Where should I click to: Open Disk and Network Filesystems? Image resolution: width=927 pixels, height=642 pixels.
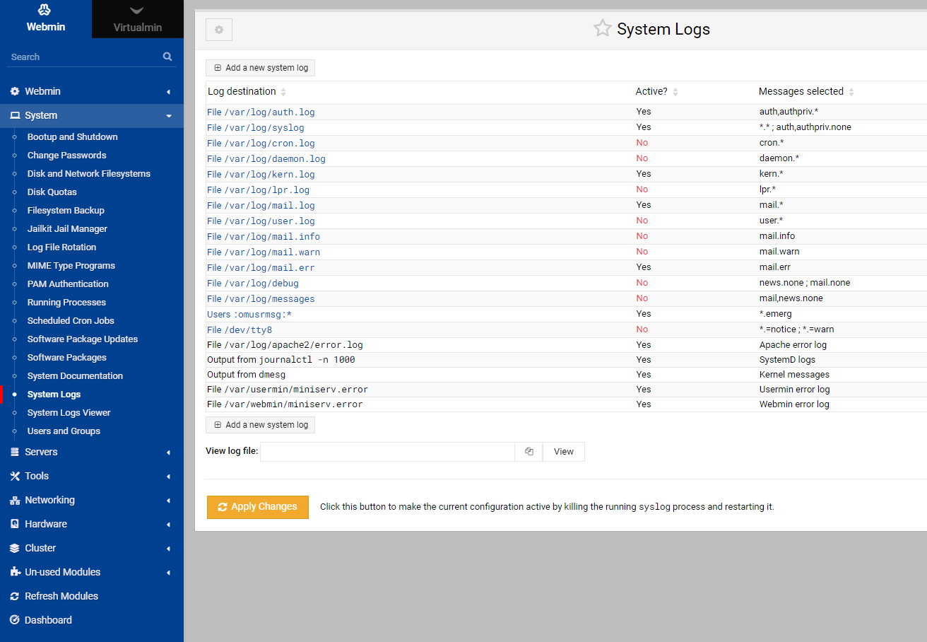pyautogui.click(x=88, y=174)
